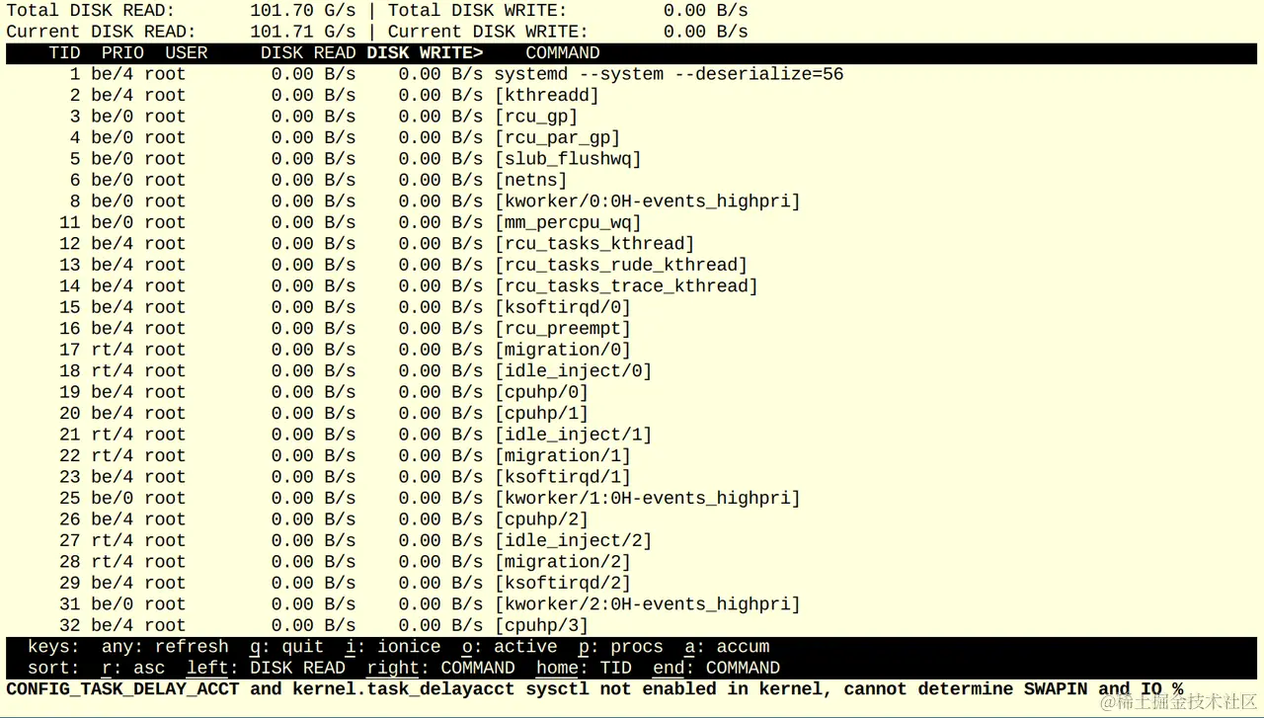Click the PRIO column header
The width and height of the screenshot is (1264, 718).
tap(122, 53)
